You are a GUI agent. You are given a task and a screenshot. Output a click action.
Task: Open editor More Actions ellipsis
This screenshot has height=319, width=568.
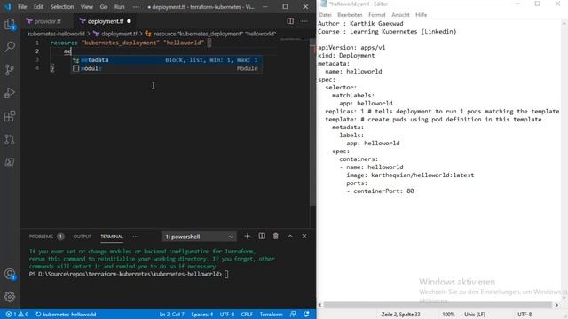(x=304, y=21)
